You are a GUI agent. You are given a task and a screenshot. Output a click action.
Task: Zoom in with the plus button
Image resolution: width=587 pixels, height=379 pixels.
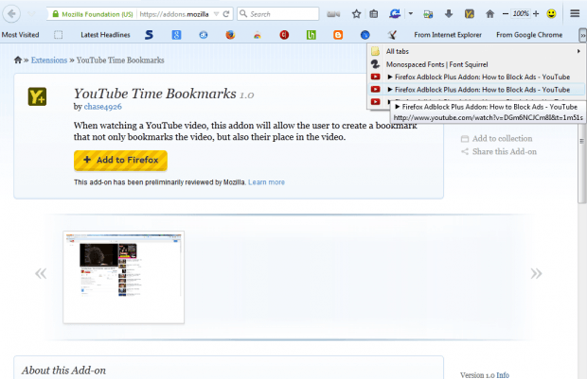click(536, 14)
